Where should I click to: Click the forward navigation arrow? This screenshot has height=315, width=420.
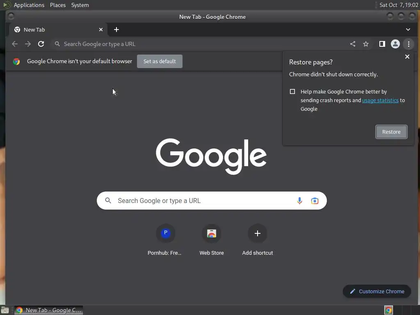28,44
